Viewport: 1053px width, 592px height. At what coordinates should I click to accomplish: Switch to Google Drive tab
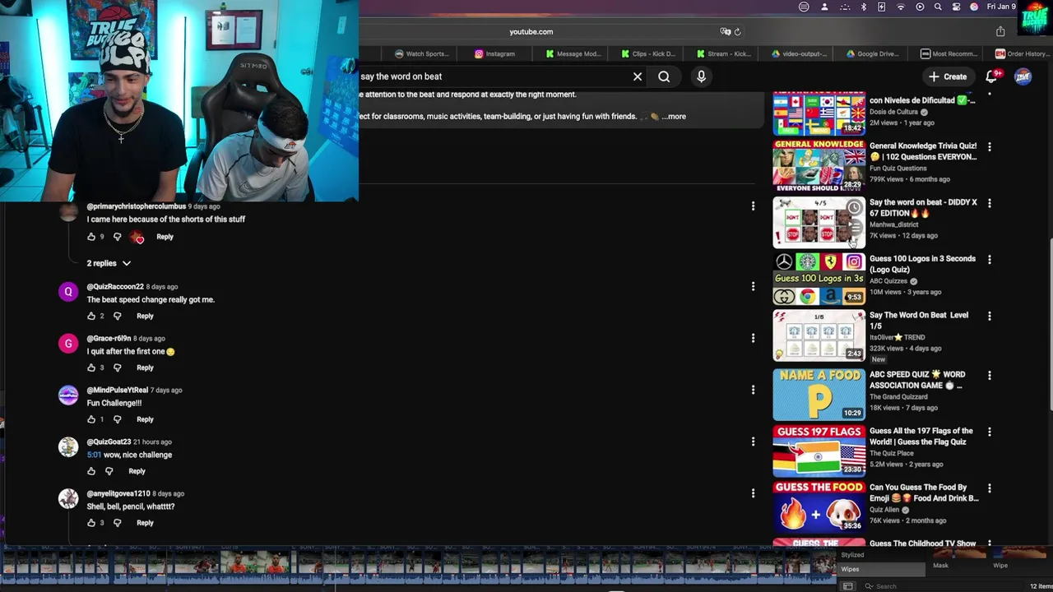873,53
